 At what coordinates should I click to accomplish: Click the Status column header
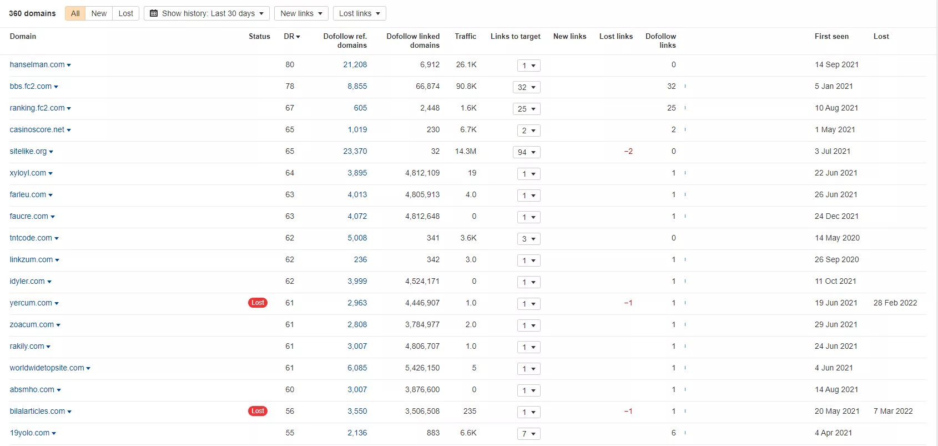(259, 37)
